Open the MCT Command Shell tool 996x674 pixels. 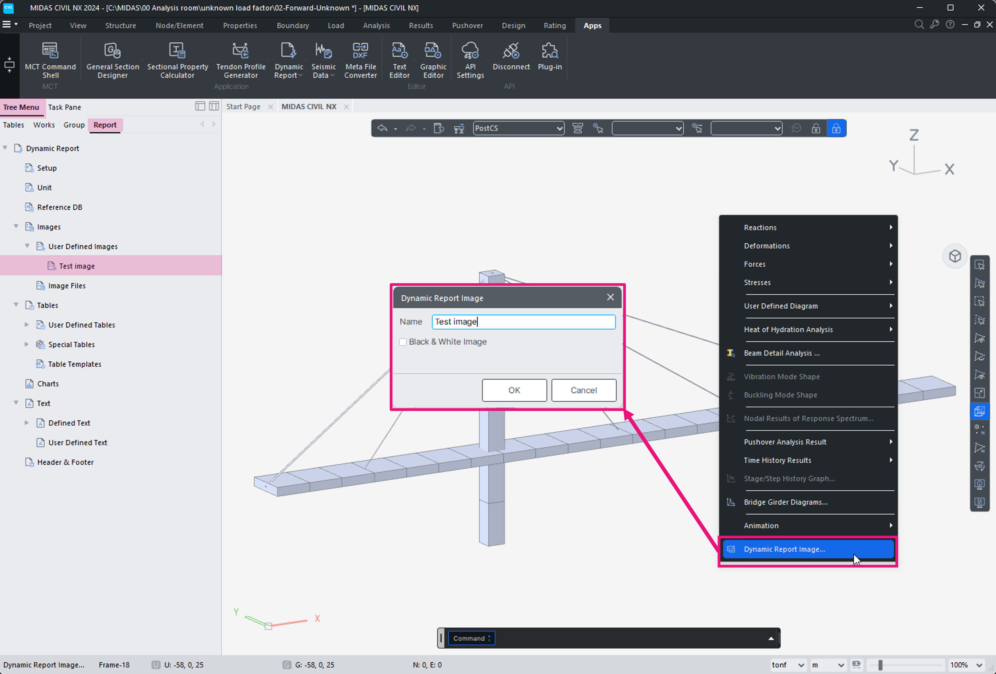tap(50, 60)
